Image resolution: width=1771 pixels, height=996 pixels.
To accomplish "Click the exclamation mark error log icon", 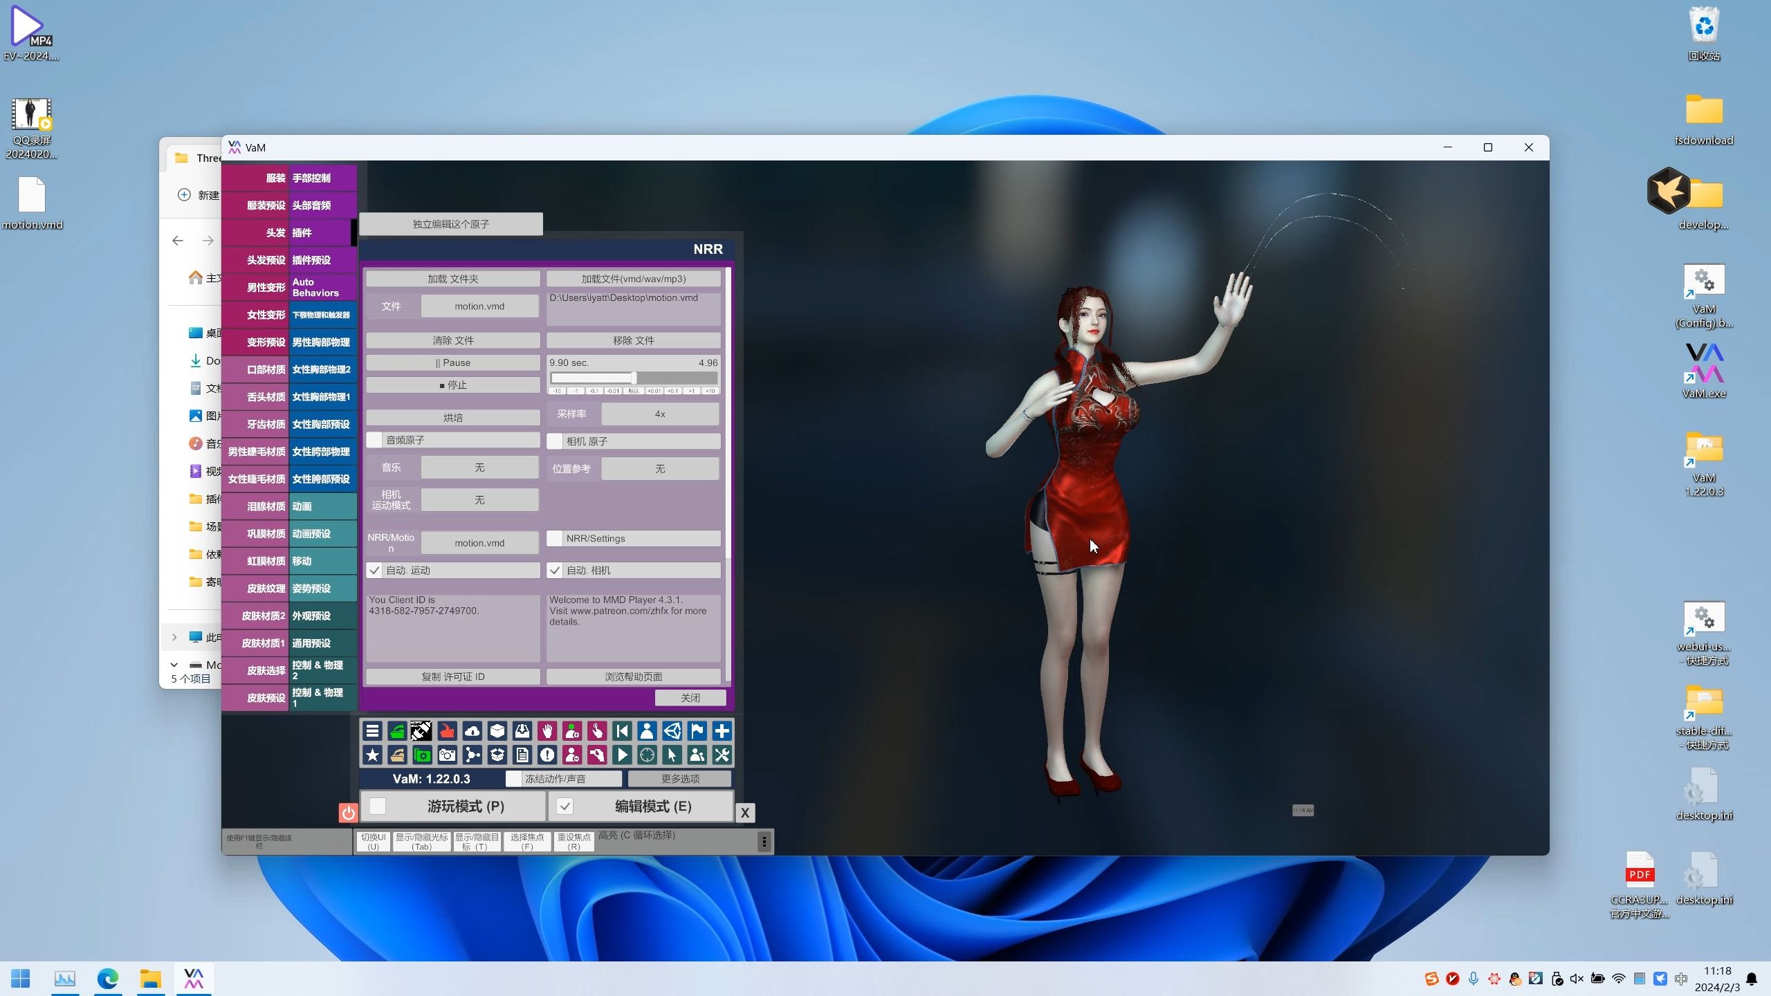I will pyautogui.click(x=547, y=755).
